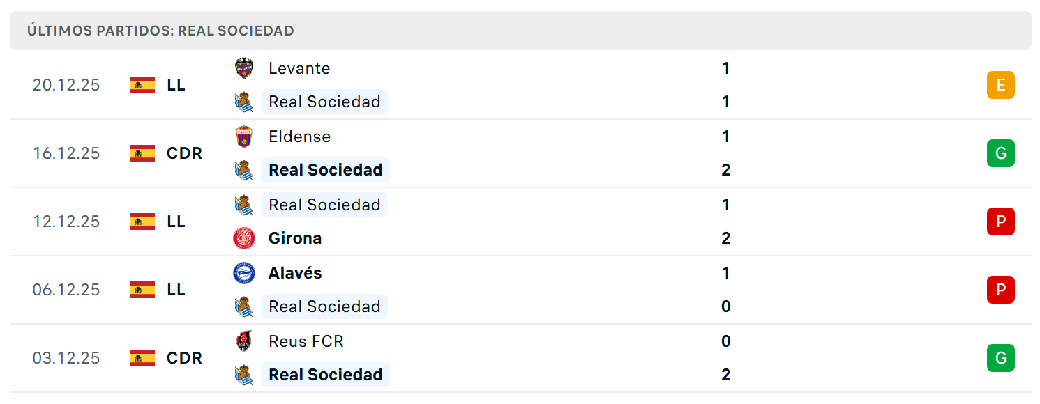Click the orange E draw result badge

tap(1000, 85)
